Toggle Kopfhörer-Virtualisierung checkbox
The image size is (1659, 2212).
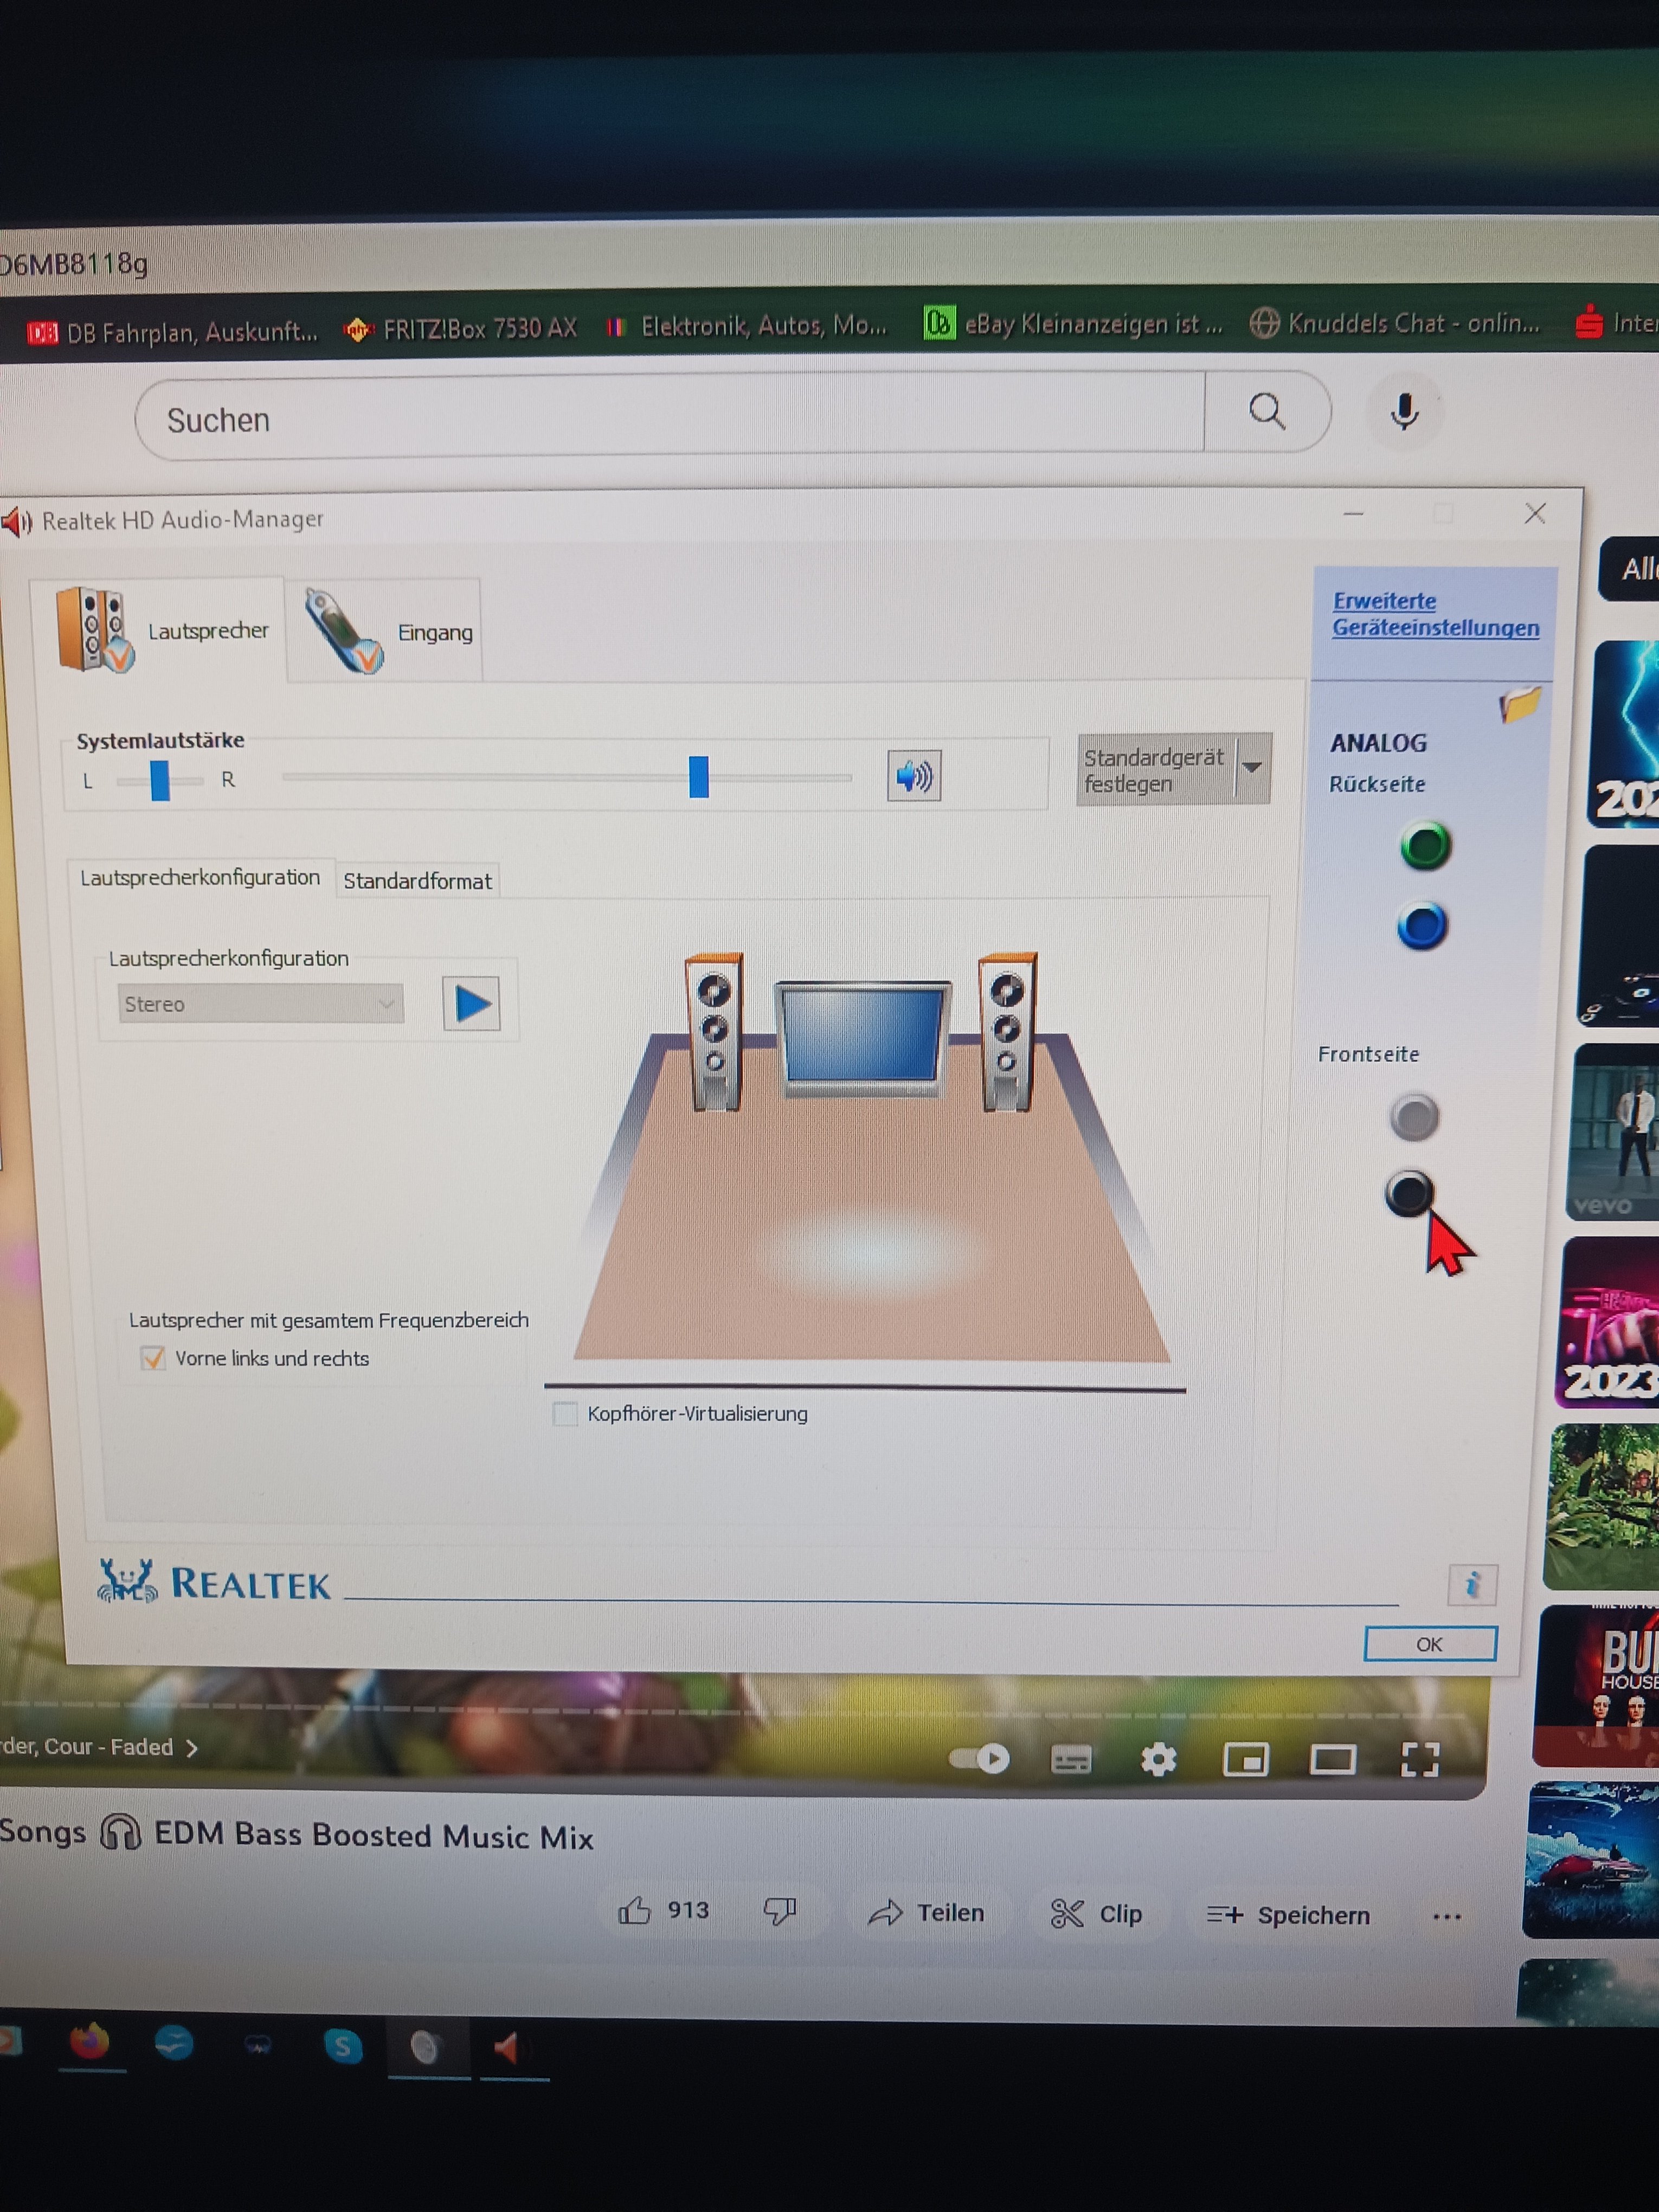566,1413
